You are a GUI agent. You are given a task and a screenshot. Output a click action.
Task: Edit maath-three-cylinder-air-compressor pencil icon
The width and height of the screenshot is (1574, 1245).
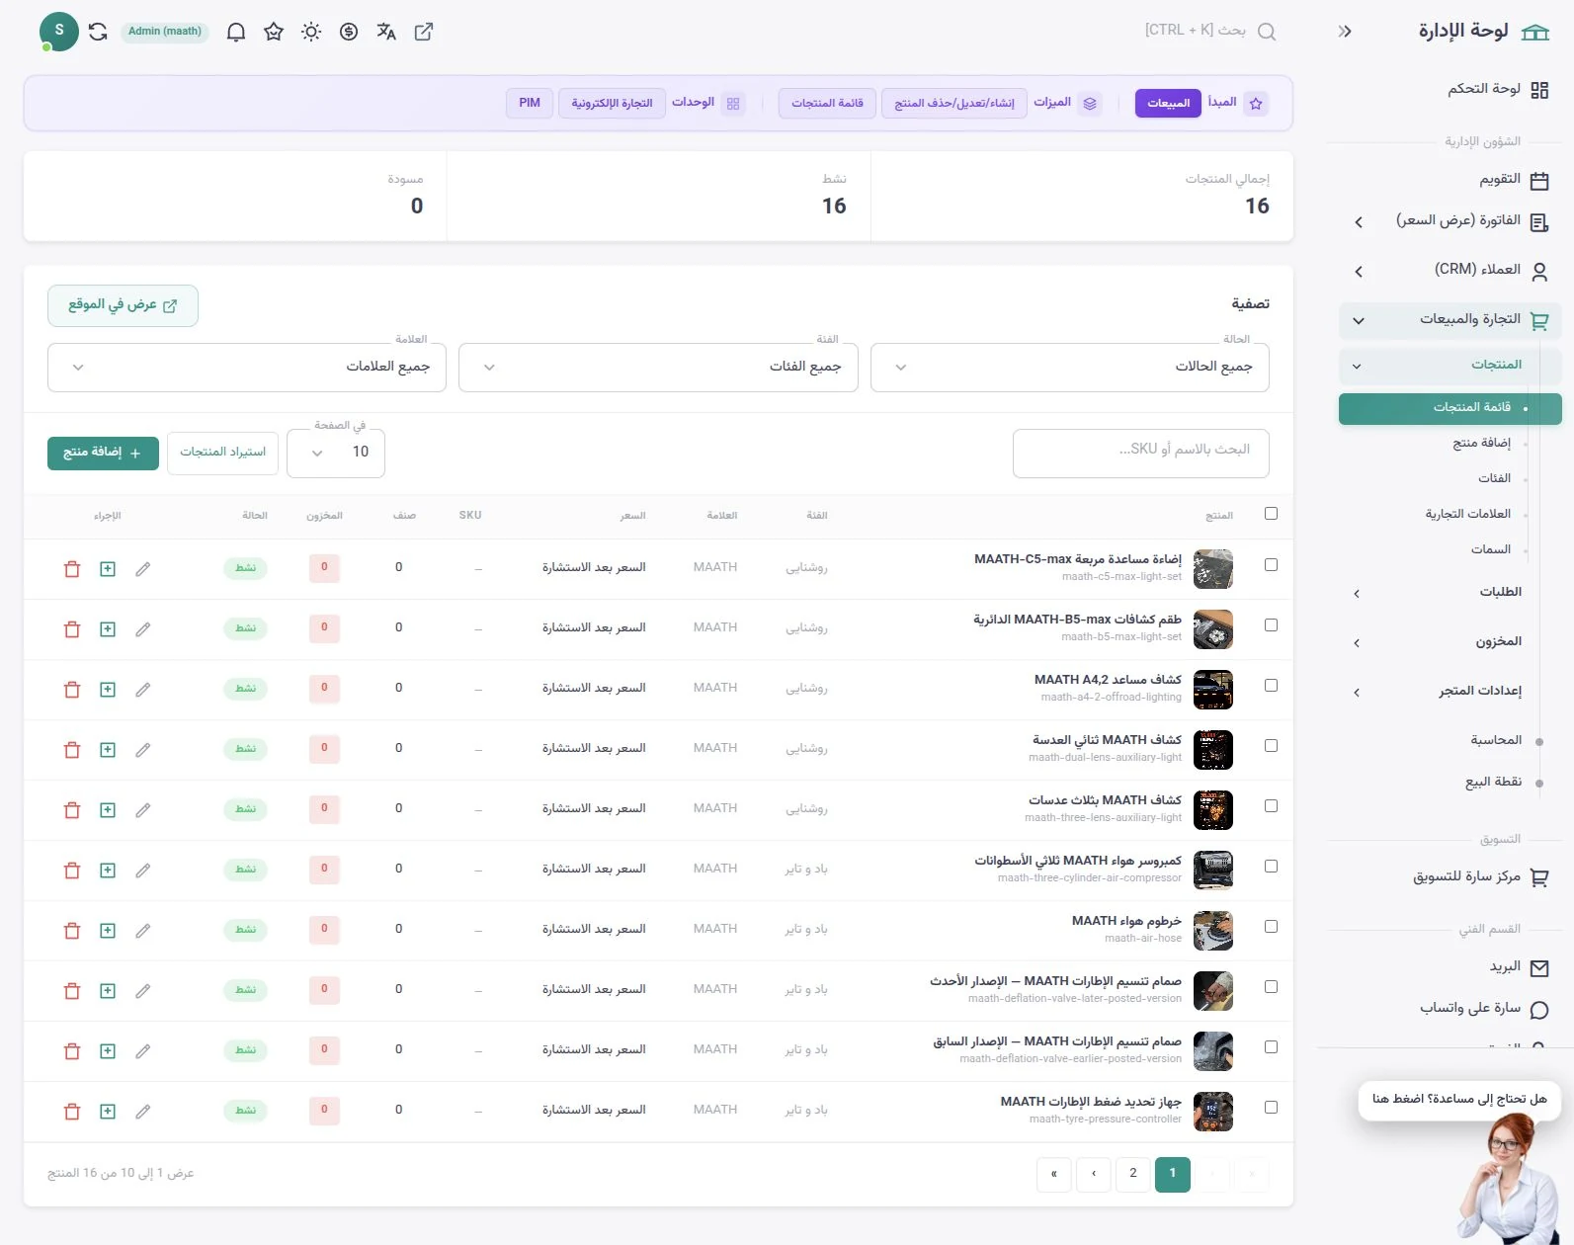click(x=143, y=871)
